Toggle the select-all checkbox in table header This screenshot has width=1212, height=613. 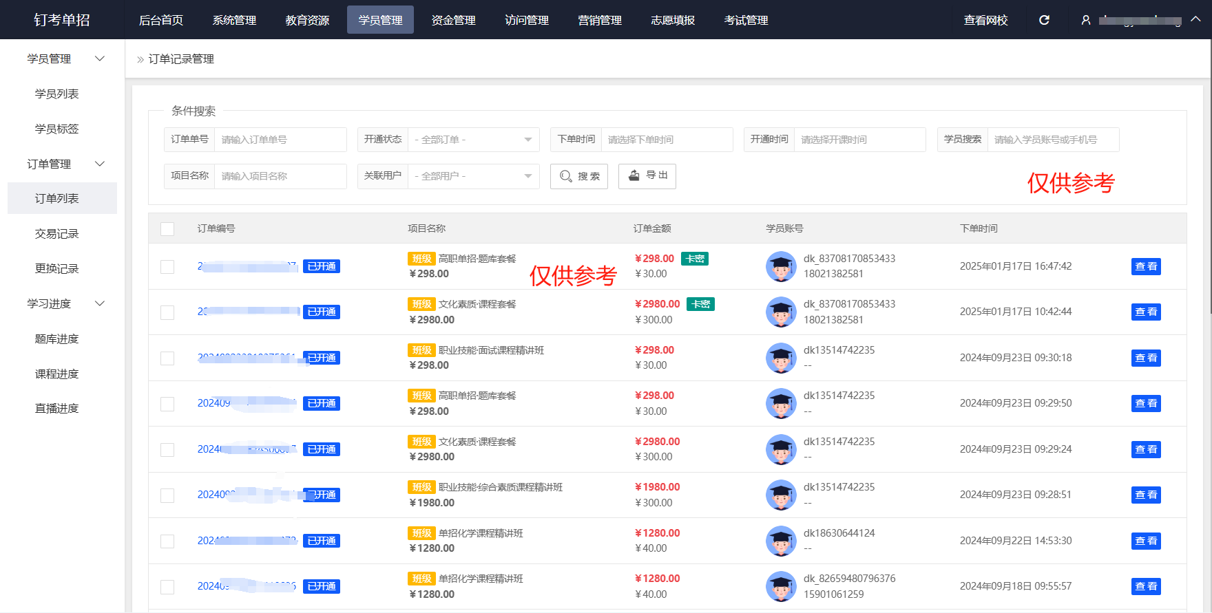click(x=167, y=228)
